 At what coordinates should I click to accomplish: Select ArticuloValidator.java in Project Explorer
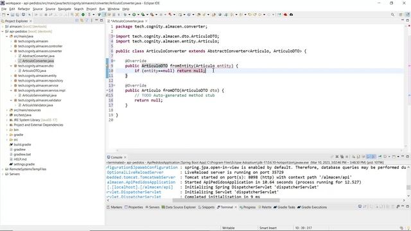point(37,105)
